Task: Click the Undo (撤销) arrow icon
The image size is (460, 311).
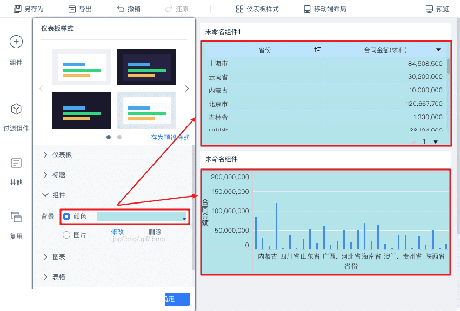Action: [x=121, y=9]
